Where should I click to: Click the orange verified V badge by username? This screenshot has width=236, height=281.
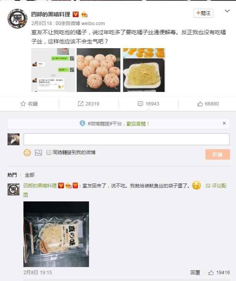pyautogui.click(x=75, y=14)
